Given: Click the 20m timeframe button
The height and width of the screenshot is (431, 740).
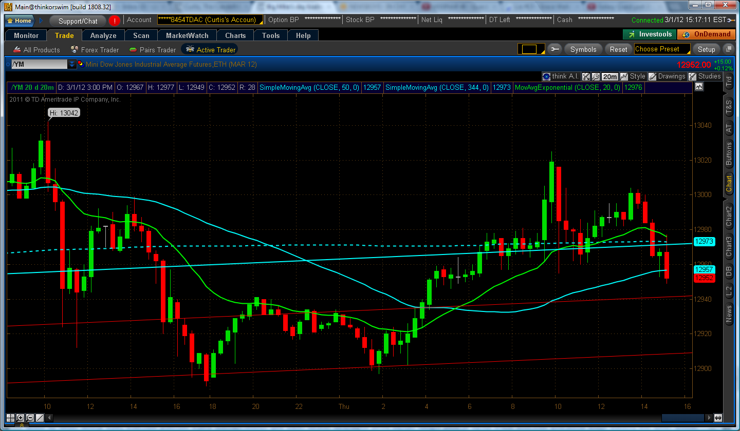Looking at the screenshot, I should coord(610,76).
